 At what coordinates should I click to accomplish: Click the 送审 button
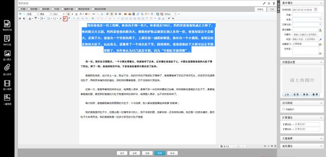[x=134, y=153]
